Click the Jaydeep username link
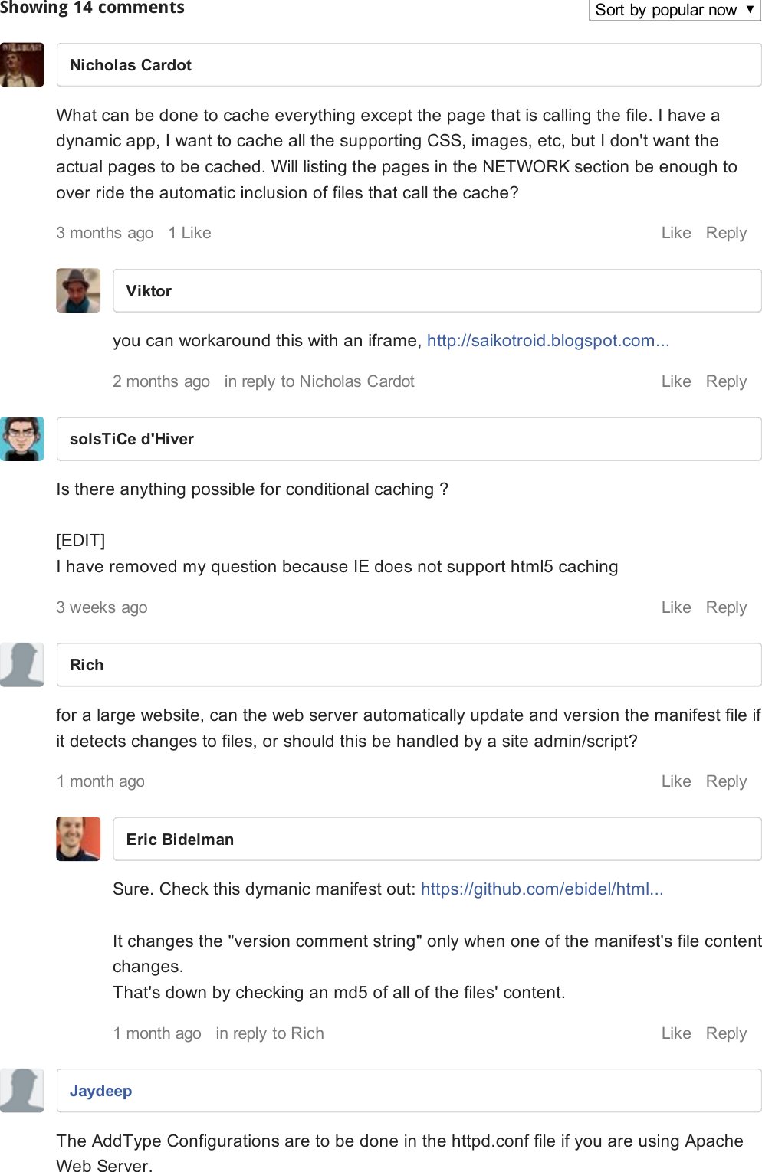Viewport: 762px width, 1172px height. point(100,1091)
